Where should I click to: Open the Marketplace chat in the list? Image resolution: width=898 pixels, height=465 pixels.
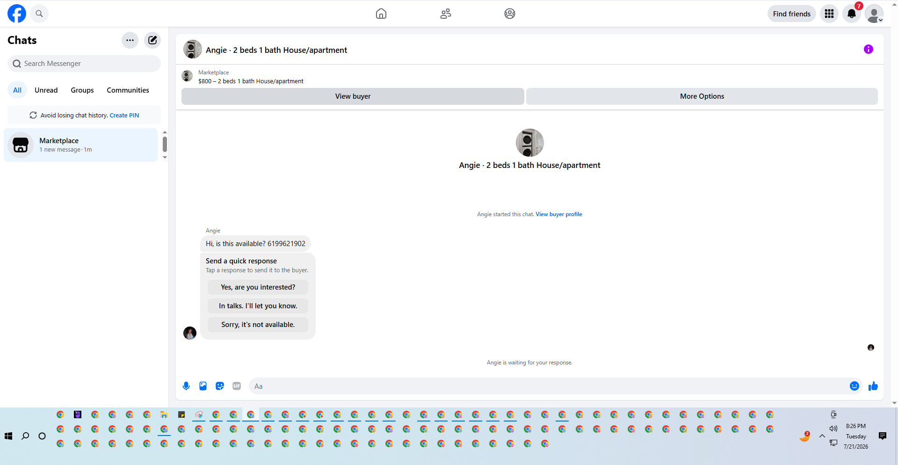click(x=81, y=145)
